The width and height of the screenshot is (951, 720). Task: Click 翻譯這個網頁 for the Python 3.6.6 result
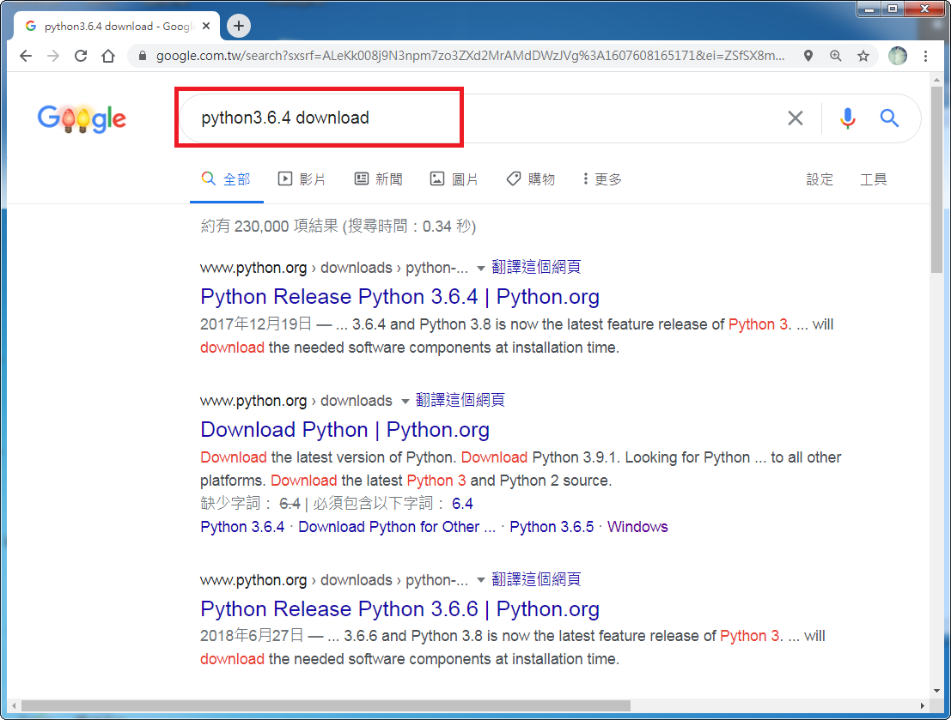[x=536, y=579]
